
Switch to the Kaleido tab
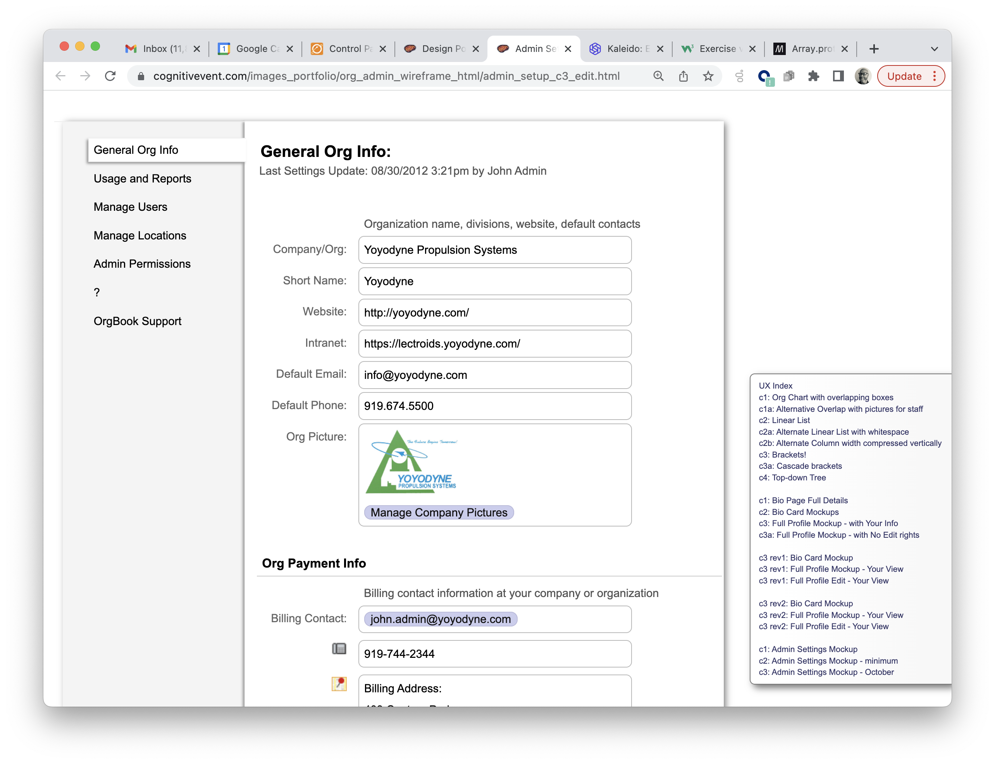pyautogui.click(x=620, y=49)
